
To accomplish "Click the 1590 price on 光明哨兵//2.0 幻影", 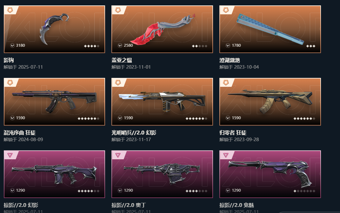I will [128, 118].
